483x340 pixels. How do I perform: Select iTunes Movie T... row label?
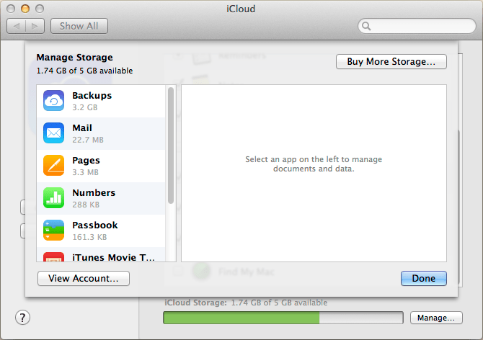pos(113,257)
